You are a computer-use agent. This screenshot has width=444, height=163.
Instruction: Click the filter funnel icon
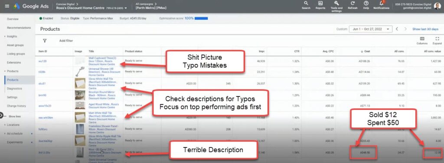click(x=45, y=41)
